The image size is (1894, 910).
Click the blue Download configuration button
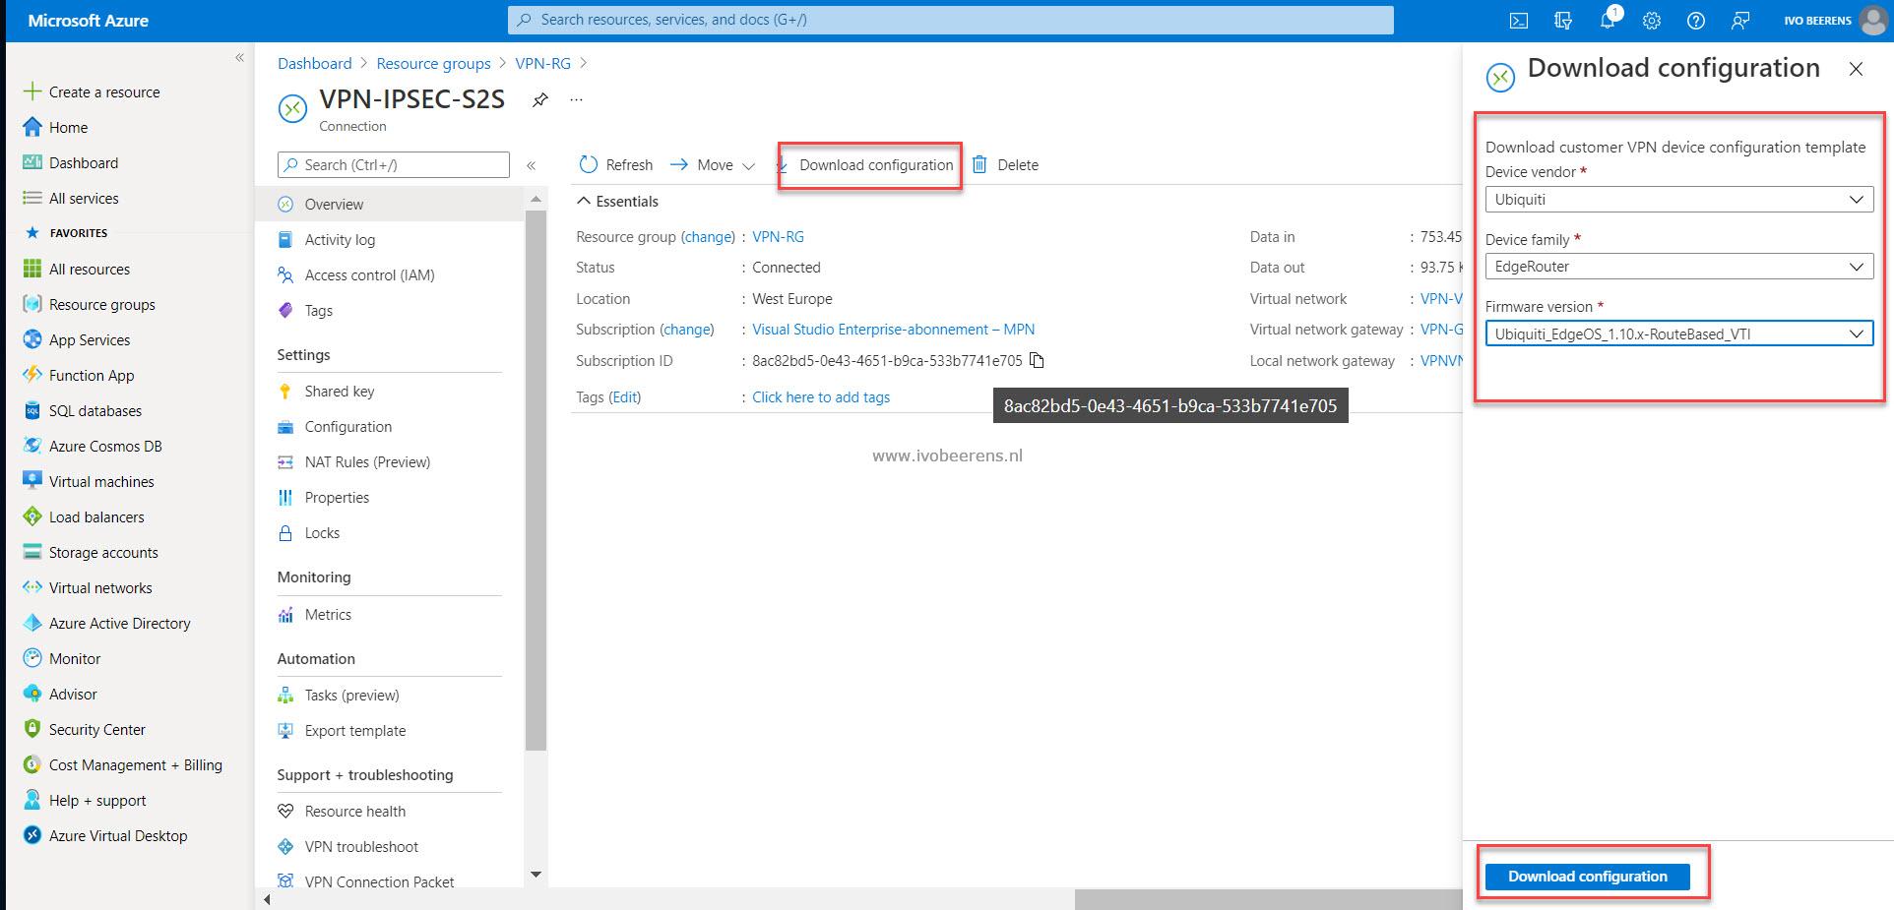[x=1587, y=876]
